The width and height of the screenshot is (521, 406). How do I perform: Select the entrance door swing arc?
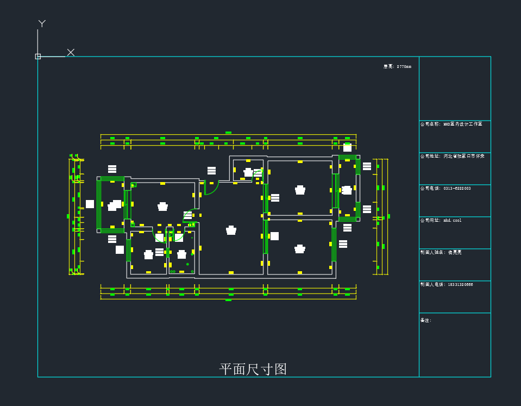213,189
